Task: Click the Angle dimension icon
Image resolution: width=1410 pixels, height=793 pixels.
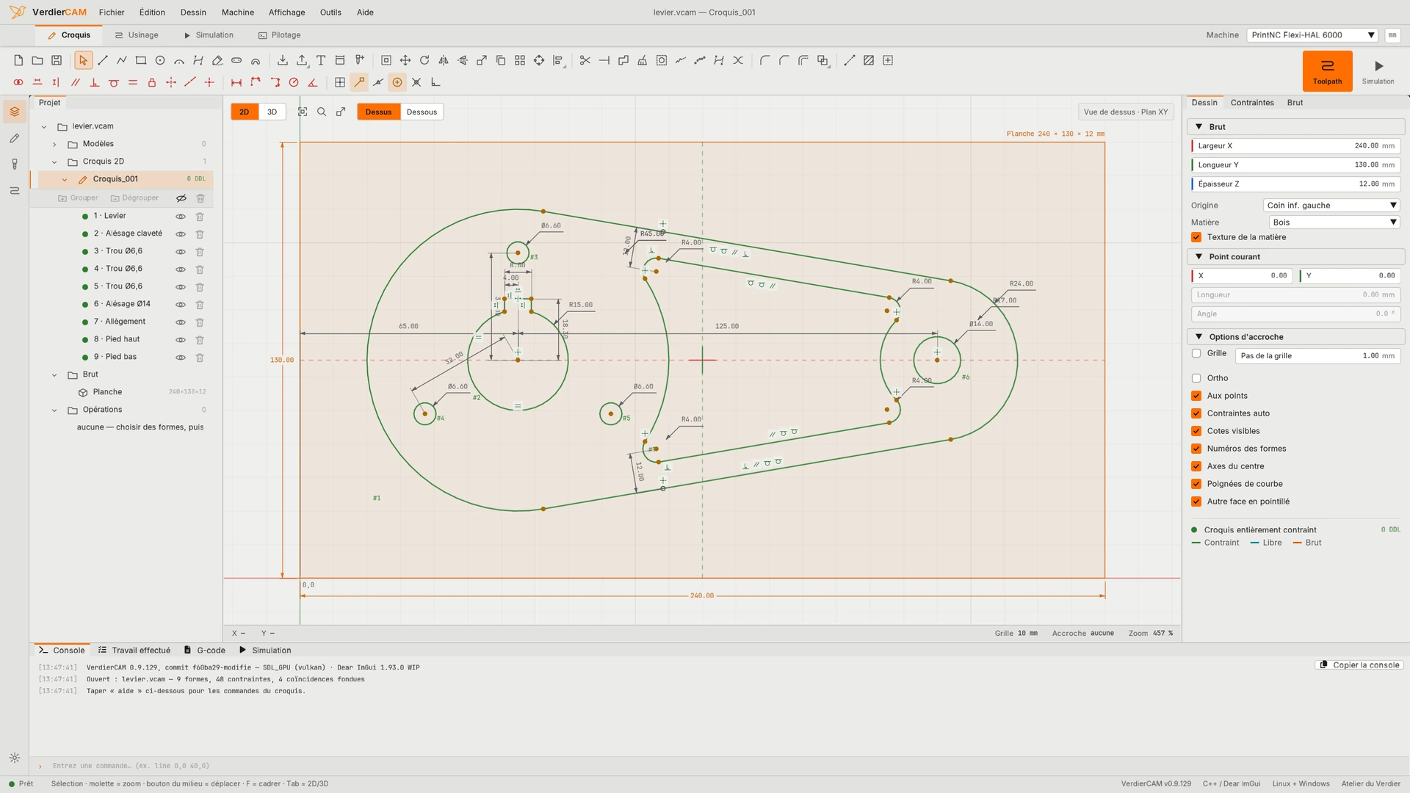Action: (x=313, y=82)
